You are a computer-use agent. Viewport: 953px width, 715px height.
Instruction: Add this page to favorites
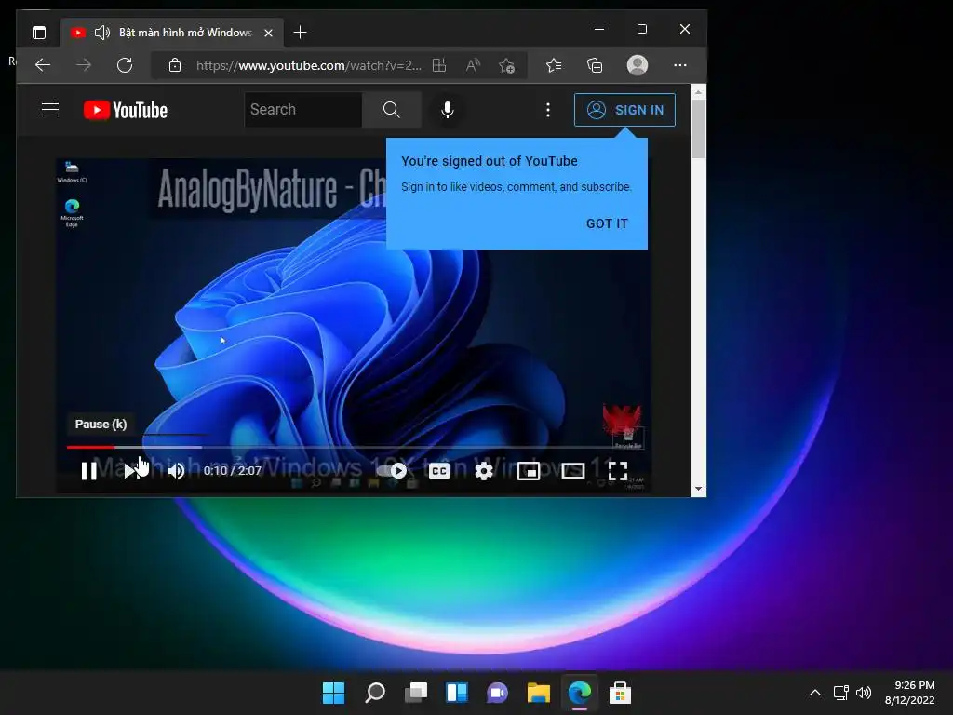click(506, 65)
